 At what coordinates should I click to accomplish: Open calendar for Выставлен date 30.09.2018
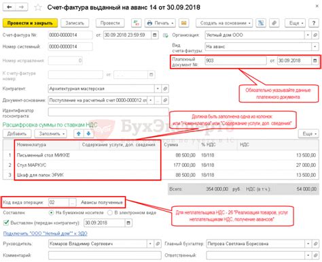128,223
